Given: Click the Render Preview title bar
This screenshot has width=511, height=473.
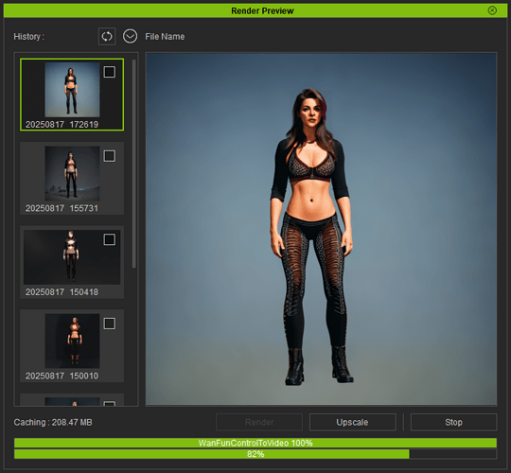Looking at the screenshot, I should tap(255, 10).
